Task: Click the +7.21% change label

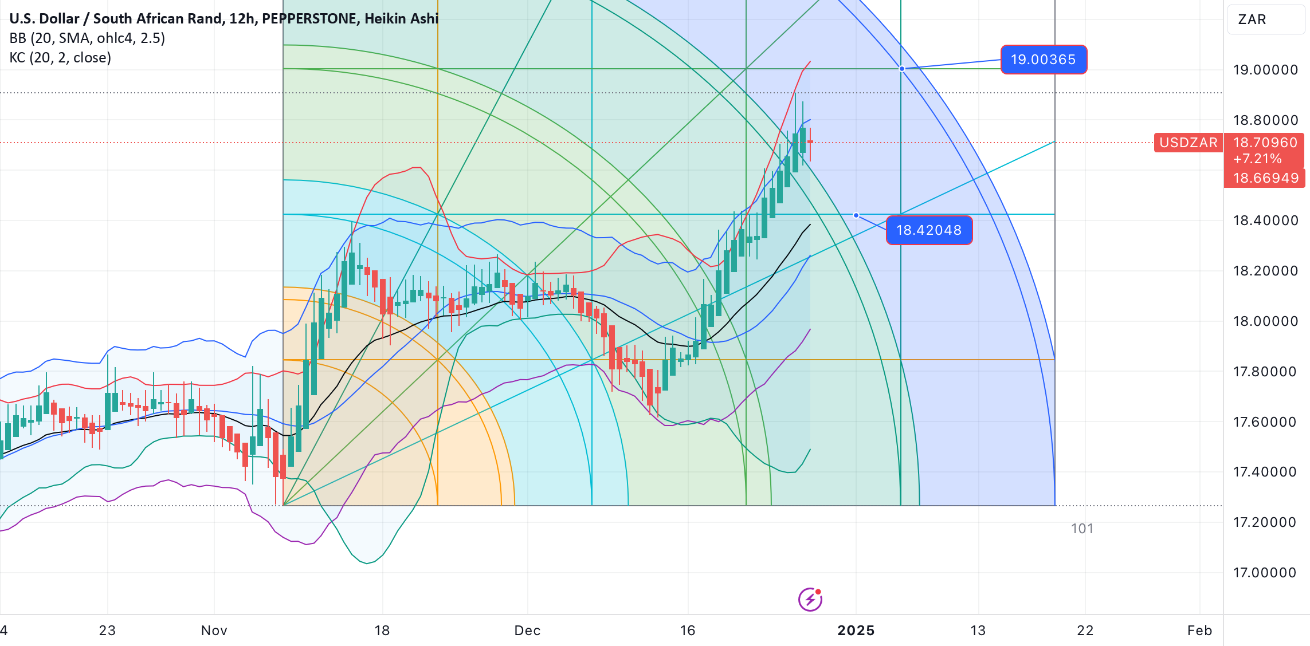Action: coord(1257,159)
